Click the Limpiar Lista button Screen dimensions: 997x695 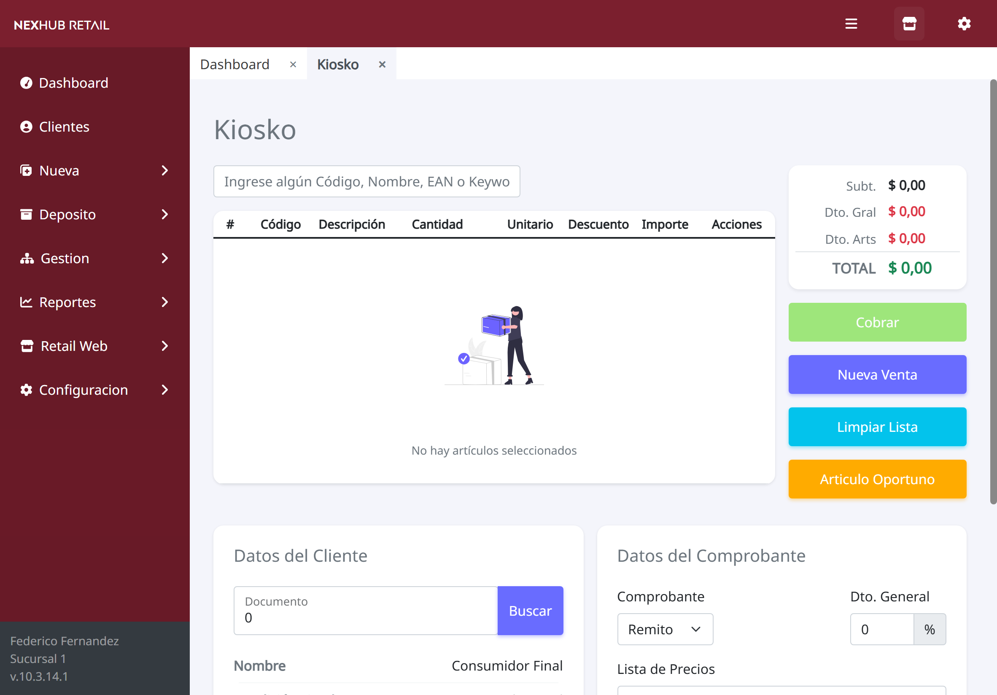pos(877,427)
